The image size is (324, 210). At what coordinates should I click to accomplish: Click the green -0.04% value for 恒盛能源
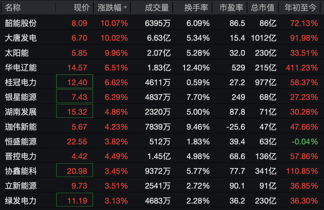pos(305,142)
